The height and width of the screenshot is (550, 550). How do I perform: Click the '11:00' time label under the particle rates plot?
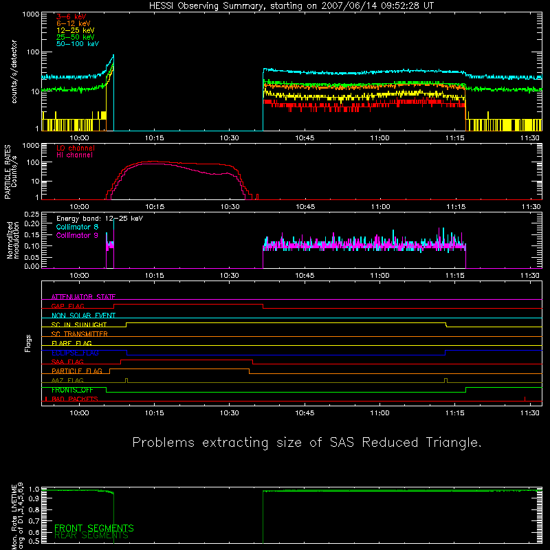pyautogui.click(x=381, y=207)
